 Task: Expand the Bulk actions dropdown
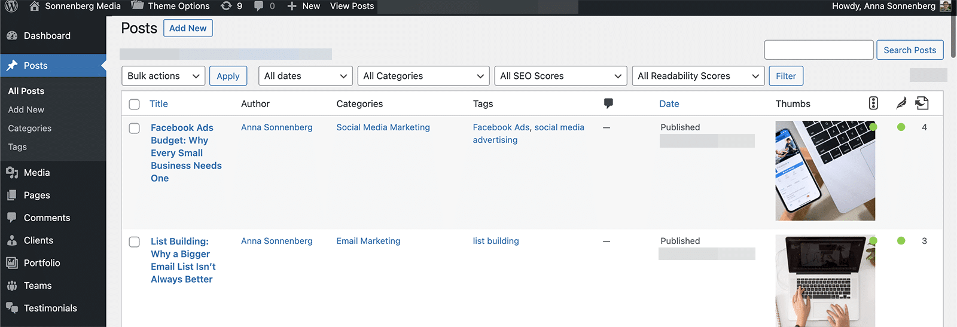163,76
